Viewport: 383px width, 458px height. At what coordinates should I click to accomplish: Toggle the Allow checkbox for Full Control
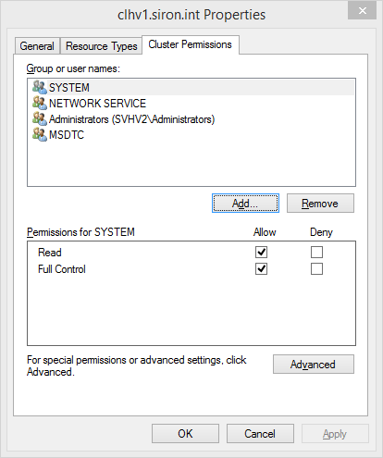click(261, 269)
